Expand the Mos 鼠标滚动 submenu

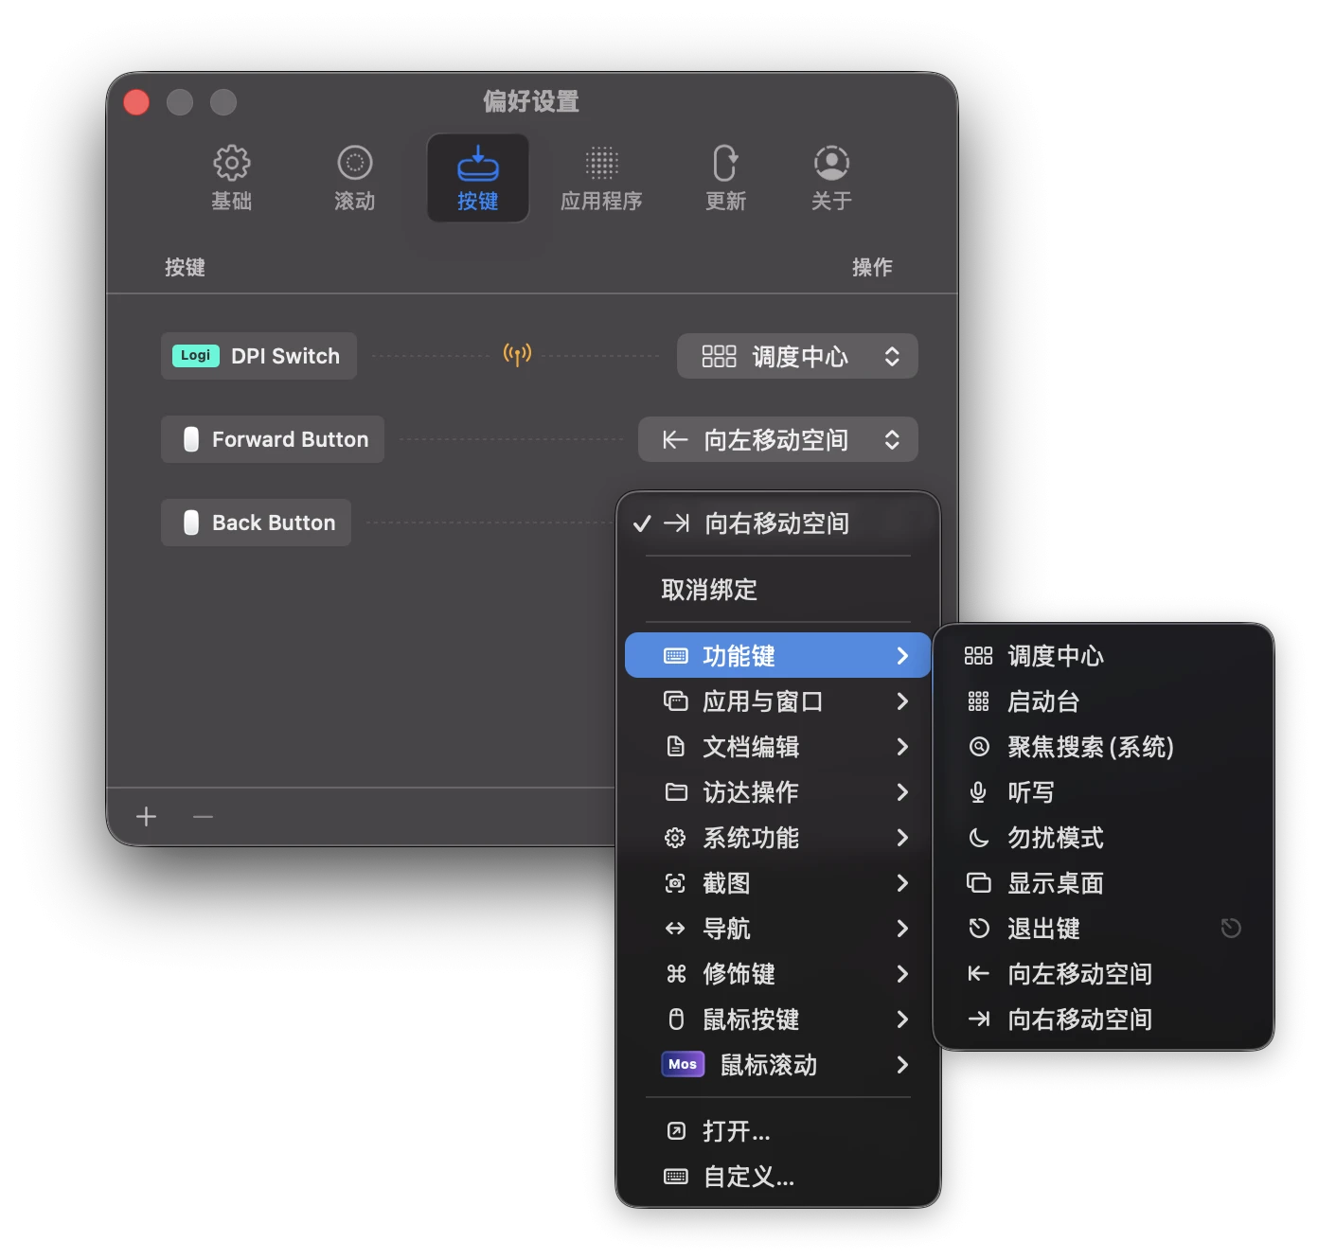[x=778, y=1065]
